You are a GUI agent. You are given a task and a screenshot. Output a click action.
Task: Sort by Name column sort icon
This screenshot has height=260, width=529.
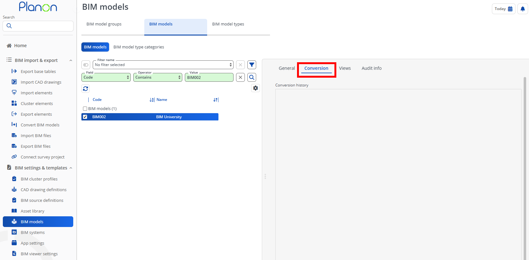point(216,100)
